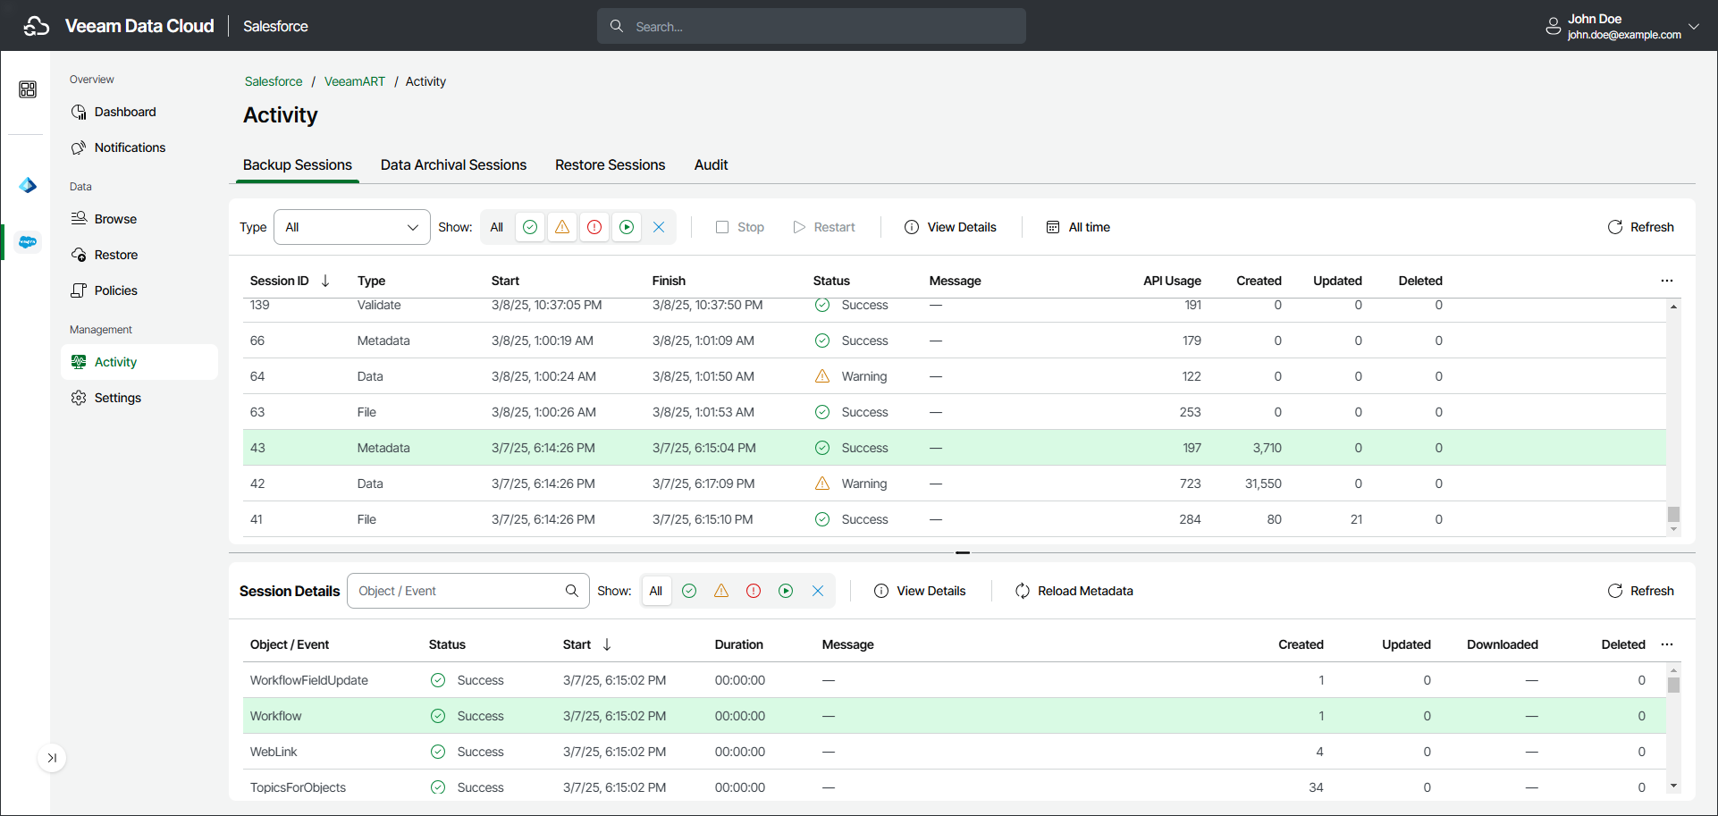
Task: Click the sessions table scrollbar thumb
Action: pos(1673,515)
